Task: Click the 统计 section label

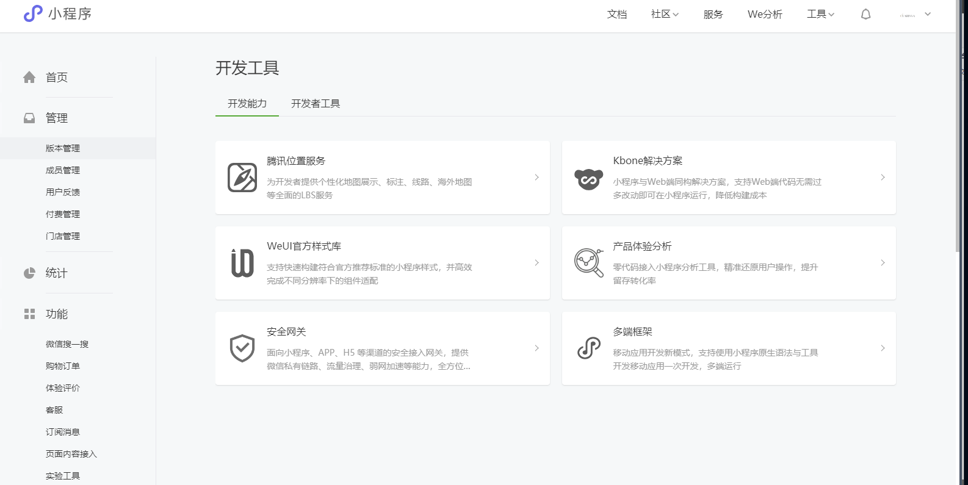Action: click(57, 273)
